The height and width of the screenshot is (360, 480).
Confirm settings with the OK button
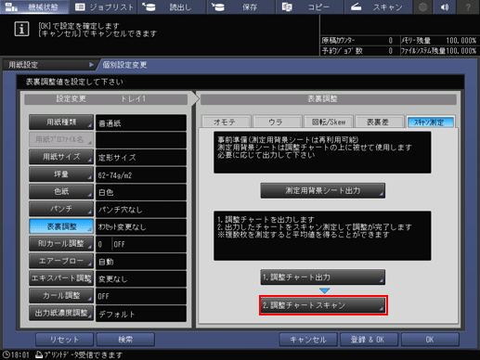point(430,340)
